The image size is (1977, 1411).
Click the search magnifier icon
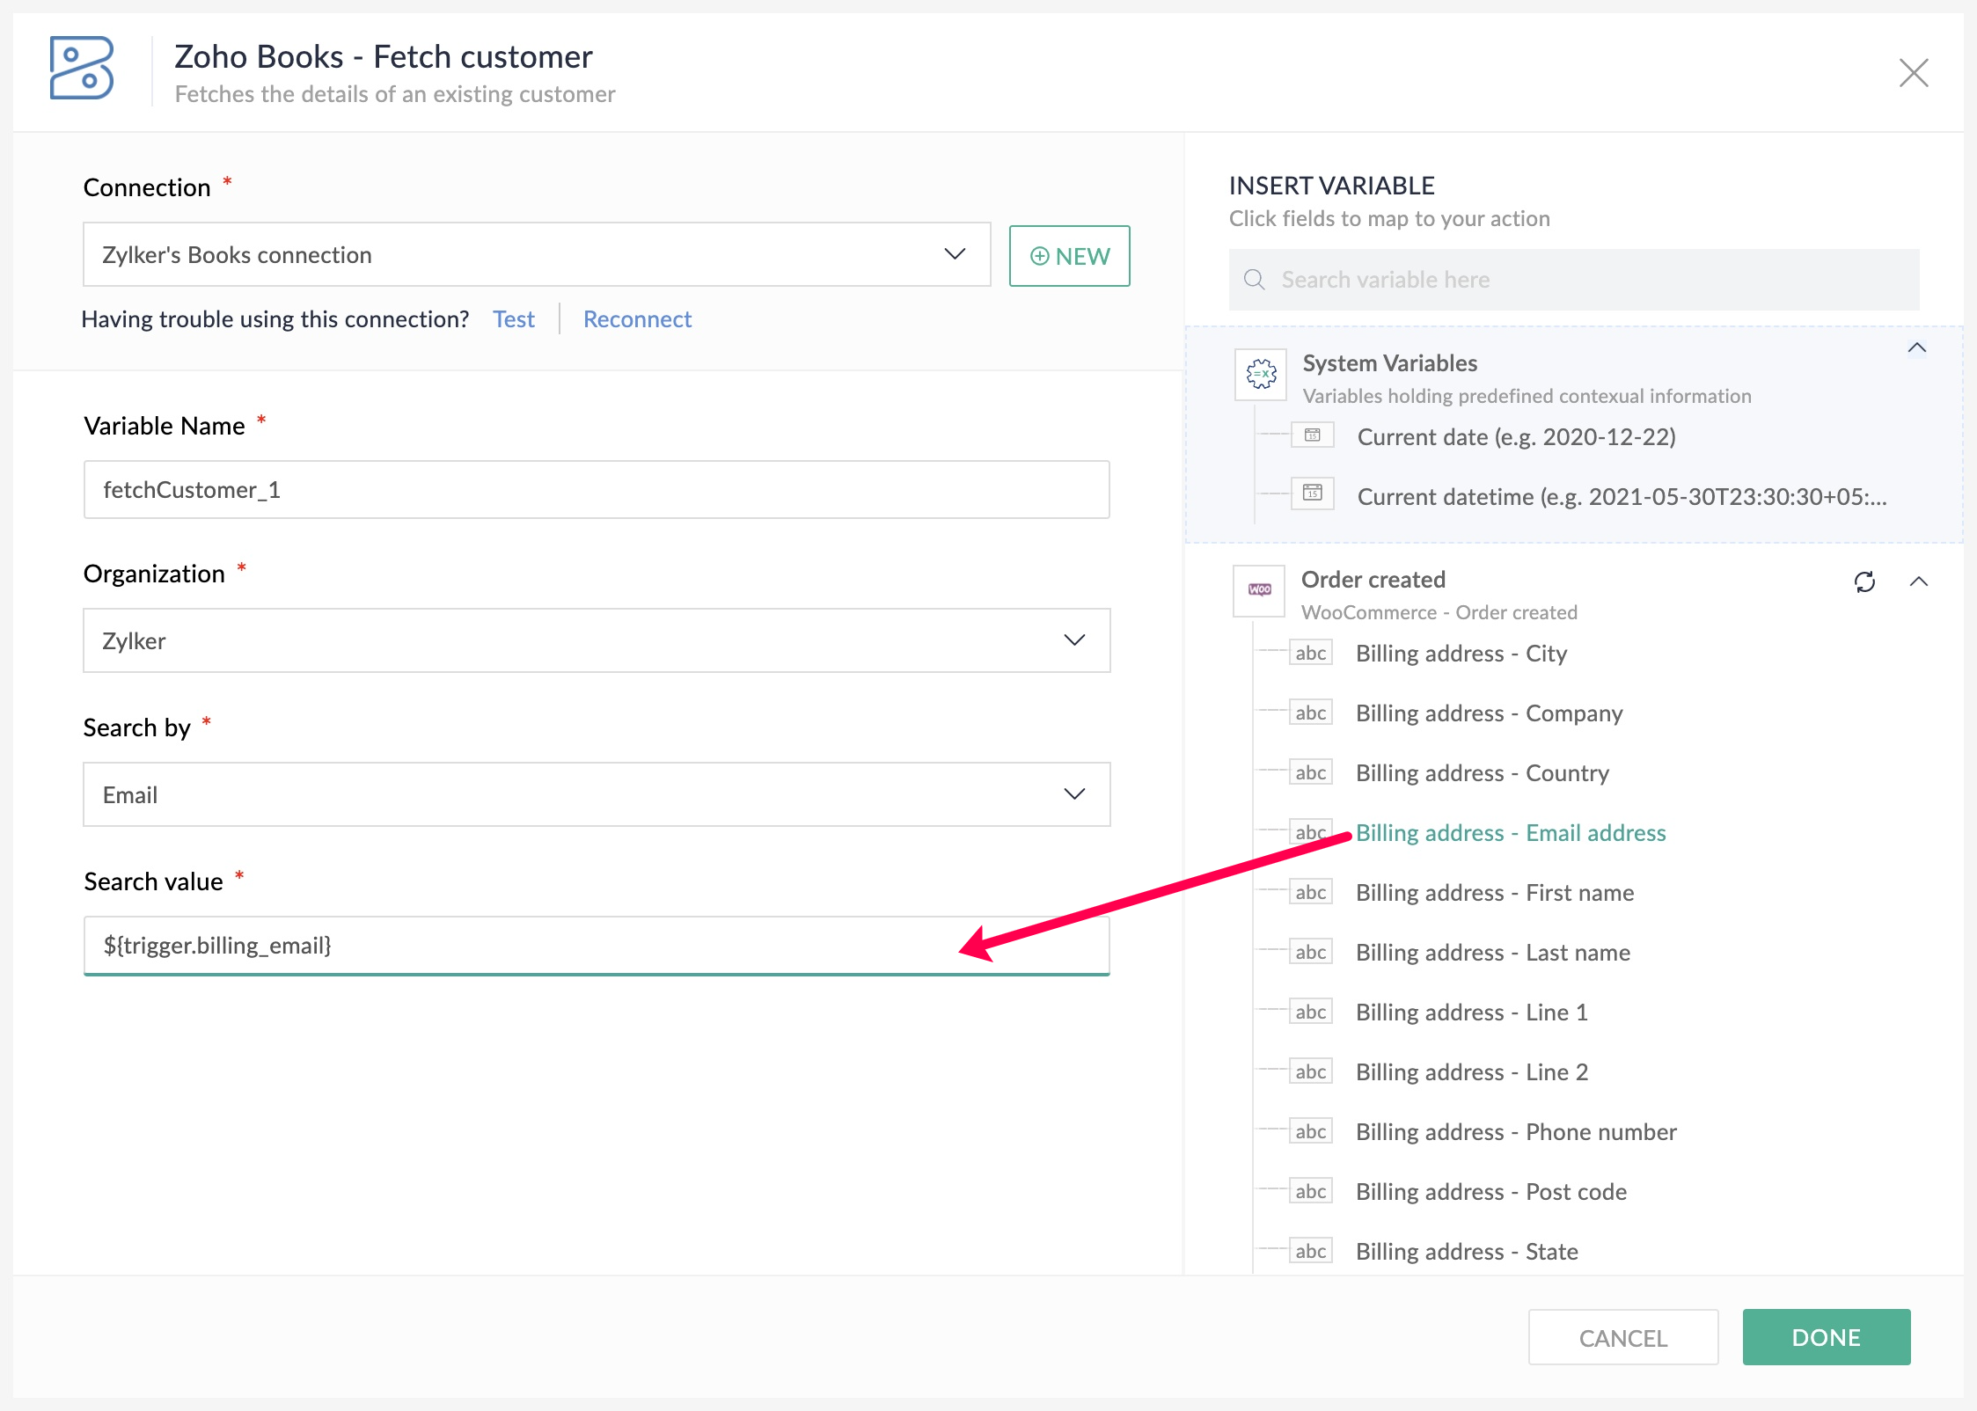1254,280
